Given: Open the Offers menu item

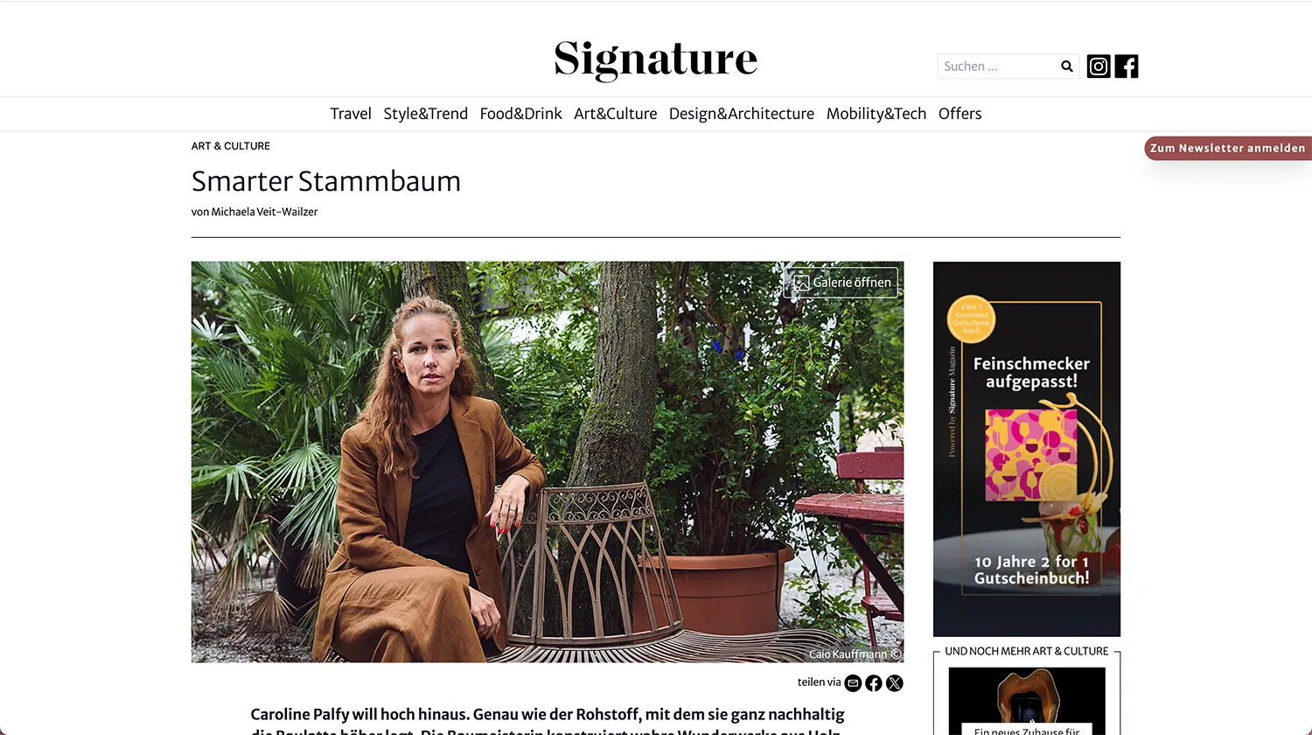Looking at the screenshot, I should [960, 114].
